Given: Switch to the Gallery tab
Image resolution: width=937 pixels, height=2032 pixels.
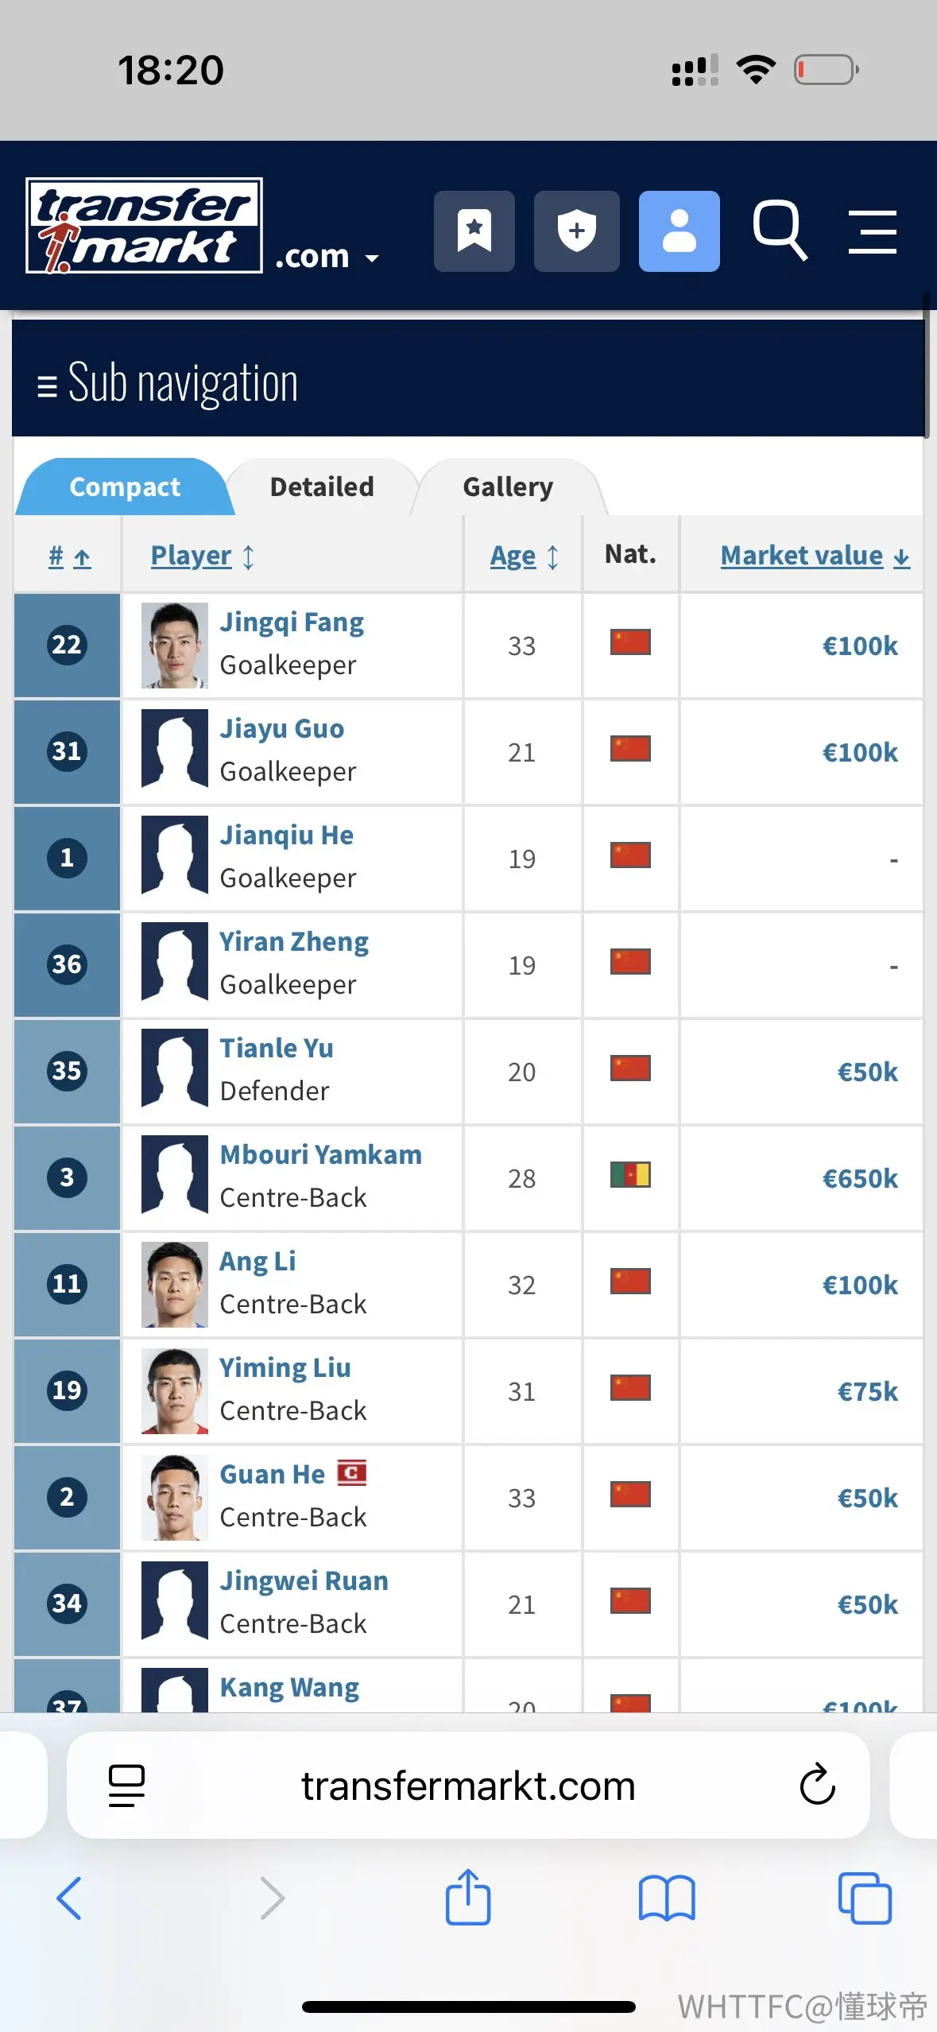Looking at the screenshot, I should [x=508, y=487].
